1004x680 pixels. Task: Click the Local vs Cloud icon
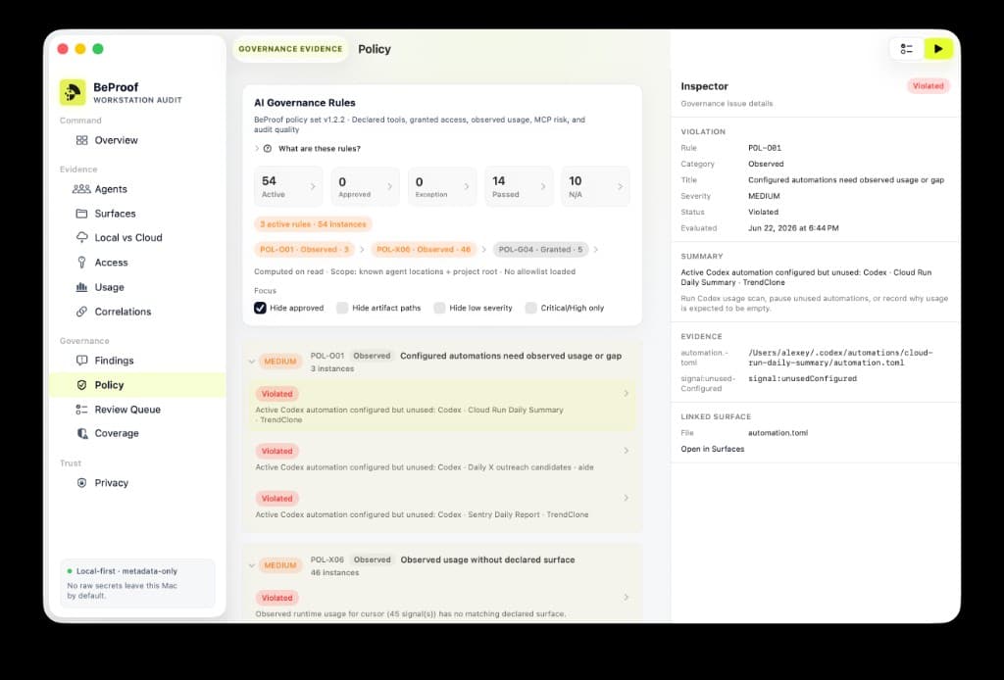click(82, 237)
